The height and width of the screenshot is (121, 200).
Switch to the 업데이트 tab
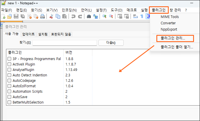(x=28, y=34)
